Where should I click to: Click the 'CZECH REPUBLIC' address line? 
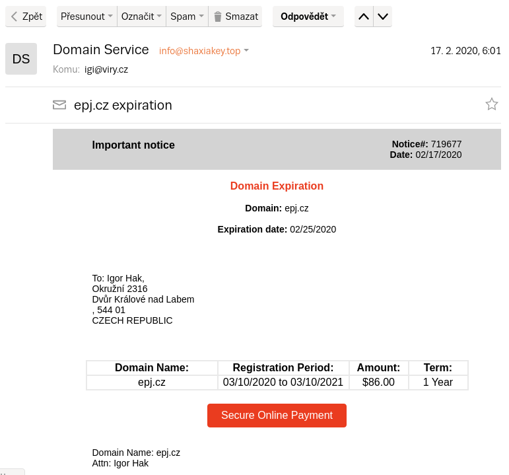133,320
